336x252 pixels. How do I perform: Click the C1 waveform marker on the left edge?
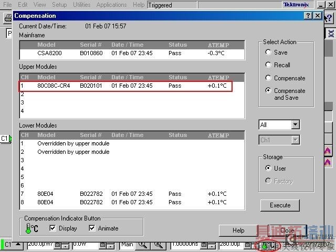tap(6, 139)
